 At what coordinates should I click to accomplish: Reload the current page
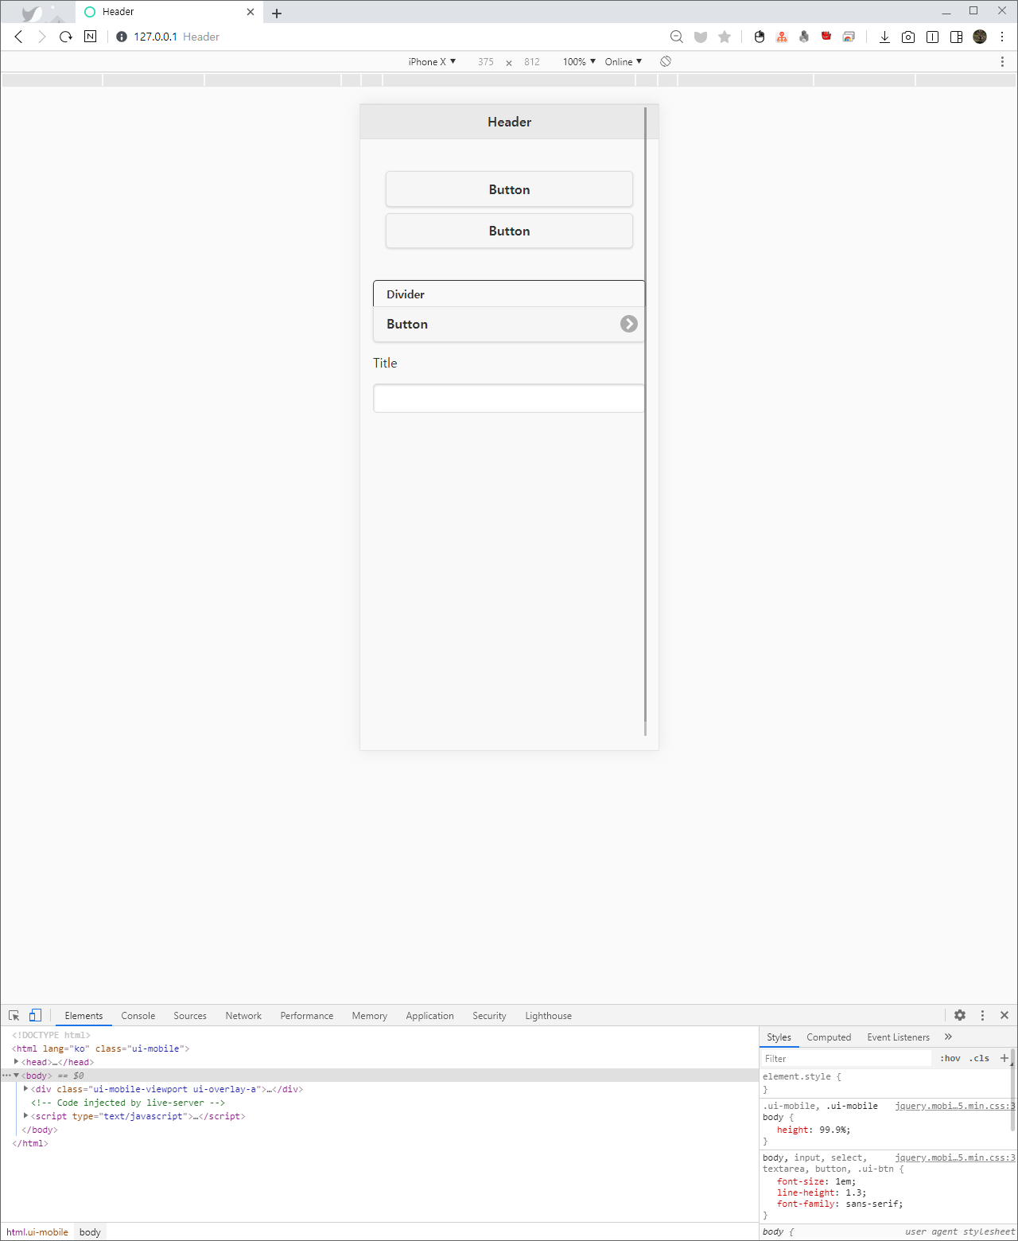[x=66, y=37]
